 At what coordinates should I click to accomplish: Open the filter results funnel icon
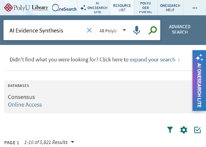tap(170, 130)
